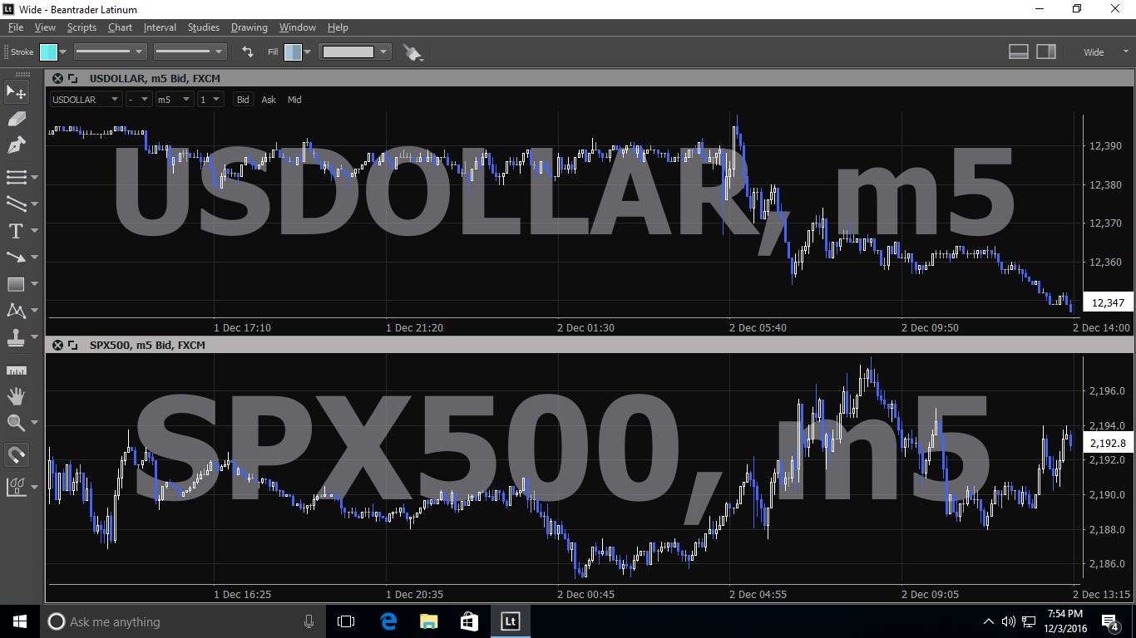Open the File menu
This screenshot has width=1136, height=638.
[x=15, y=27]
